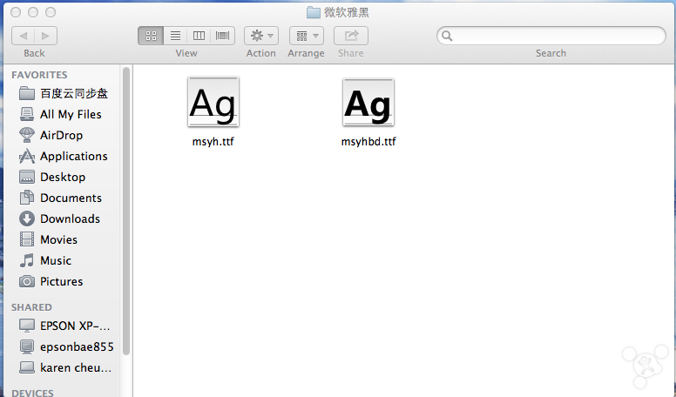Open the Action gear menu
676x397 pixels.
point(261,36)
